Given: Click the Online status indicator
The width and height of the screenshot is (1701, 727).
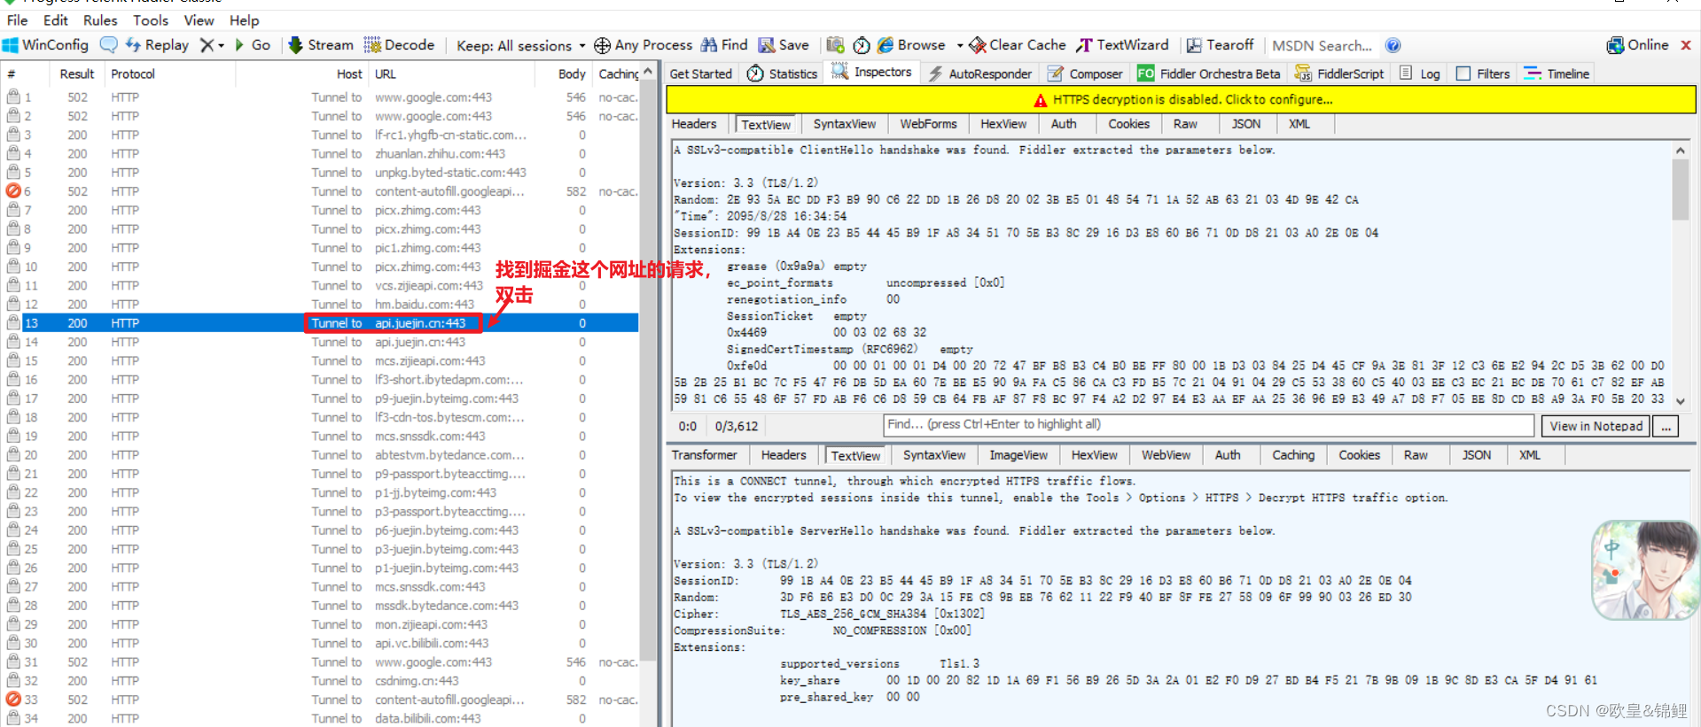Looking at the screenshot, I should (x=1637, y=45).
